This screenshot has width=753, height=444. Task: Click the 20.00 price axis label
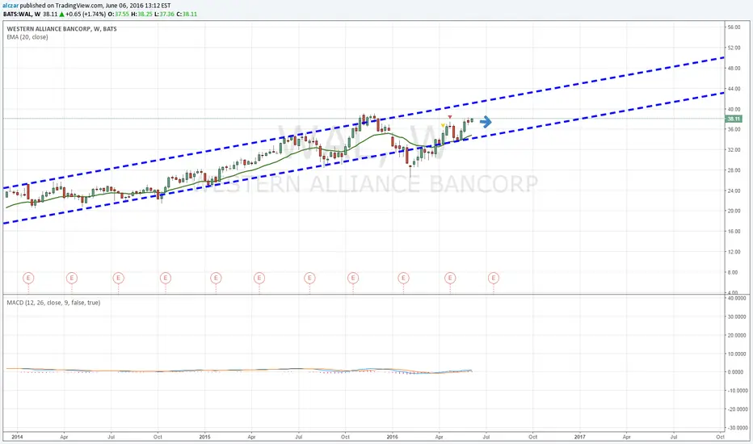click(734, 211)
